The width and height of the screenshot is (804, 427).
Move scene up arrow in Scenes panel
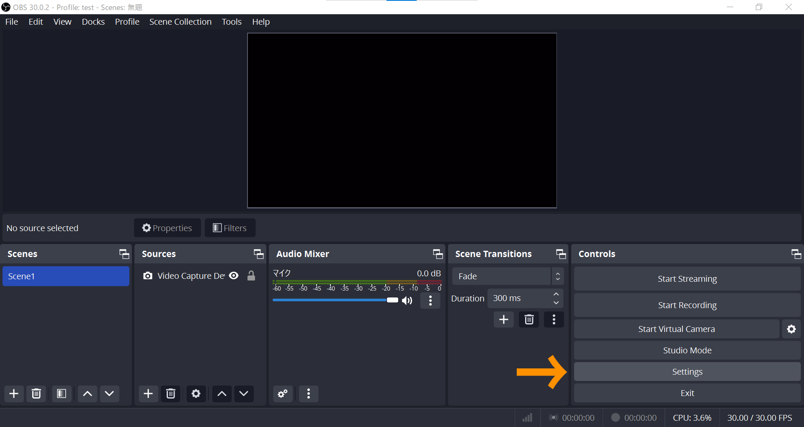point(88,394)
